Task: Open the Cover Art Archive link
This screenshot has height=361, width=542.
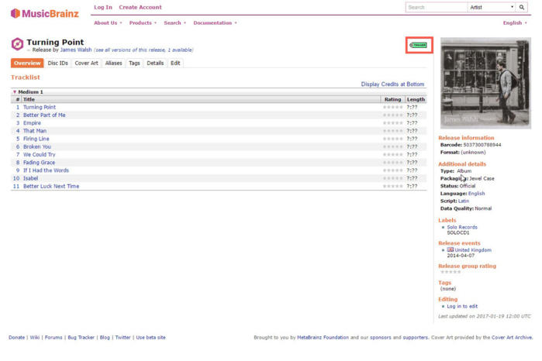Action: click(x=512, y=338)
